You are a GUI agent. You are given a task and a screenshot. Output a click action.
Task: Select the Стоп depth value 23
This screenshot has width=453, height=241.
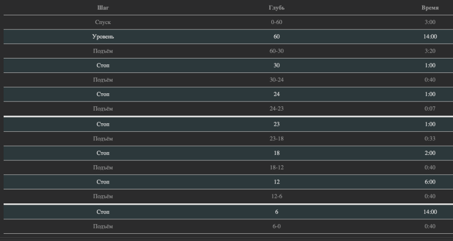pos(276,124)
